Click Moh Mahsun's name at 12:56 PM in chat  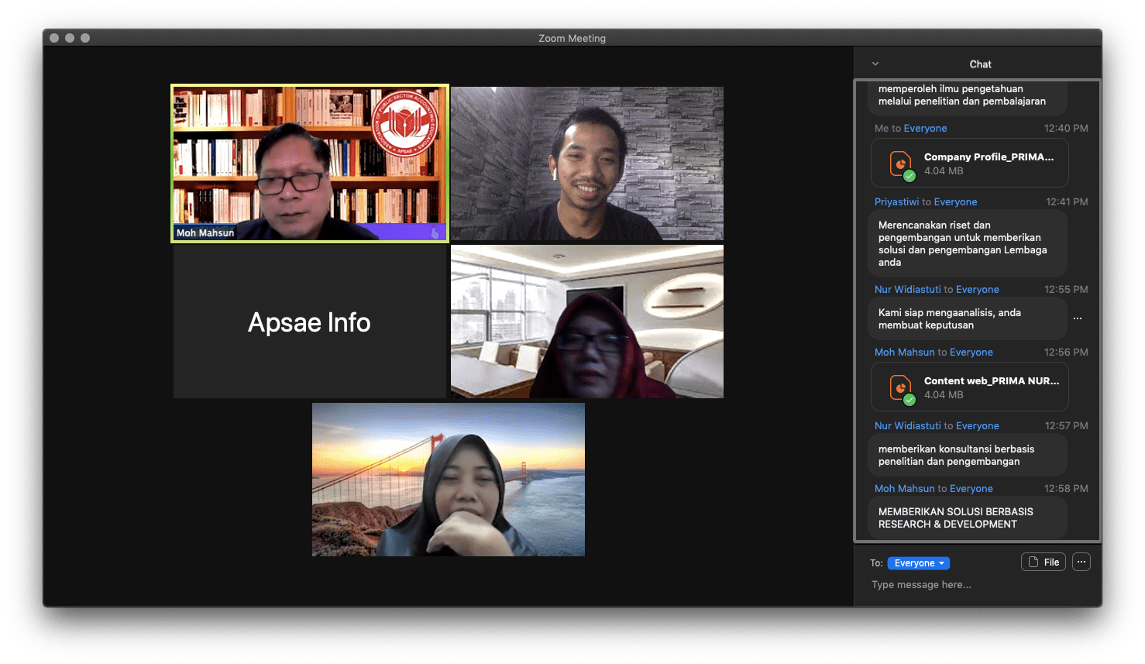point(905,352)
